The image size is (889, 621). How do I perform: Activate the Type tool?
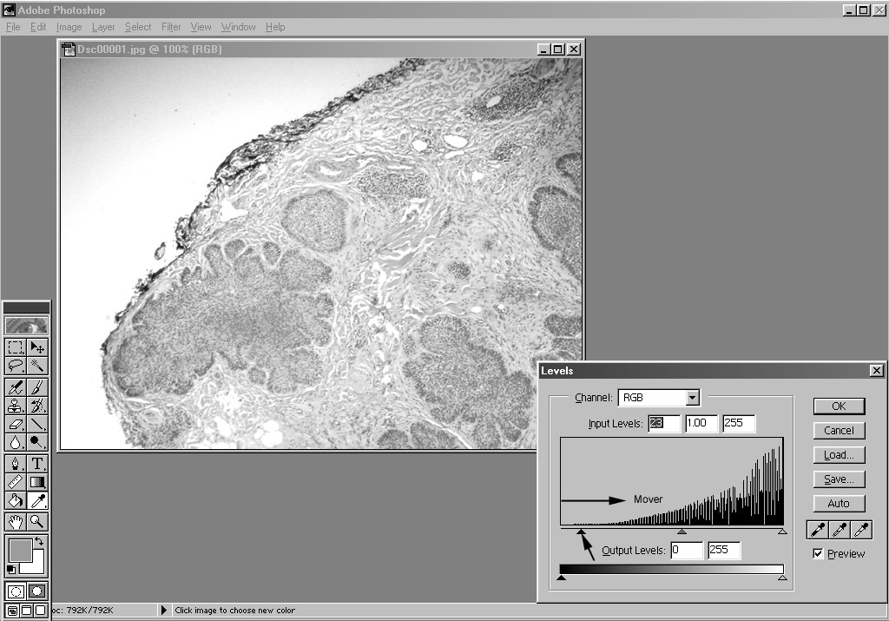point(37,463)
